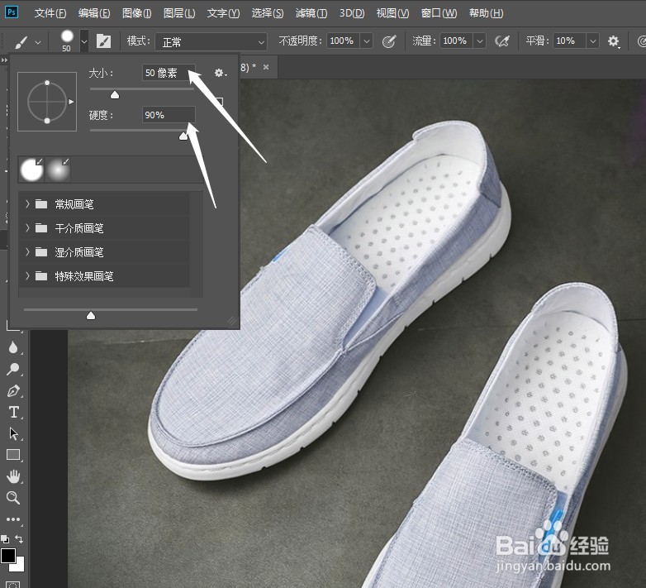Open the 平滑 smoothing slider arrow
The height and width of the screenshot is (588, 646).
[x=592, y=41]
